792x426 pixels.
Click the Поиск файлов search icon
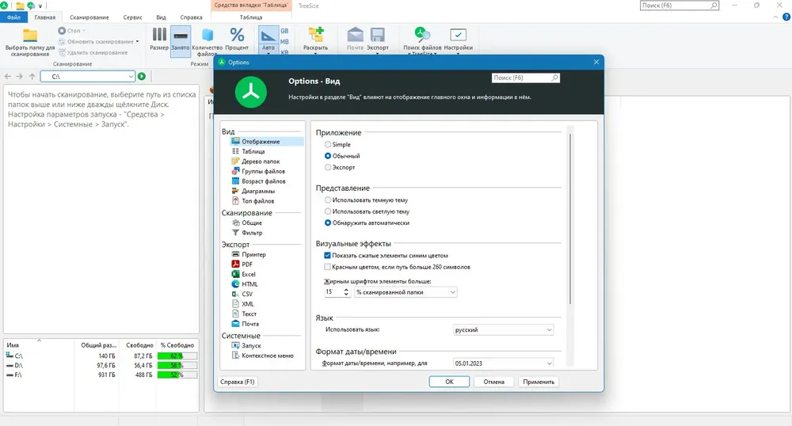[422, 34]
